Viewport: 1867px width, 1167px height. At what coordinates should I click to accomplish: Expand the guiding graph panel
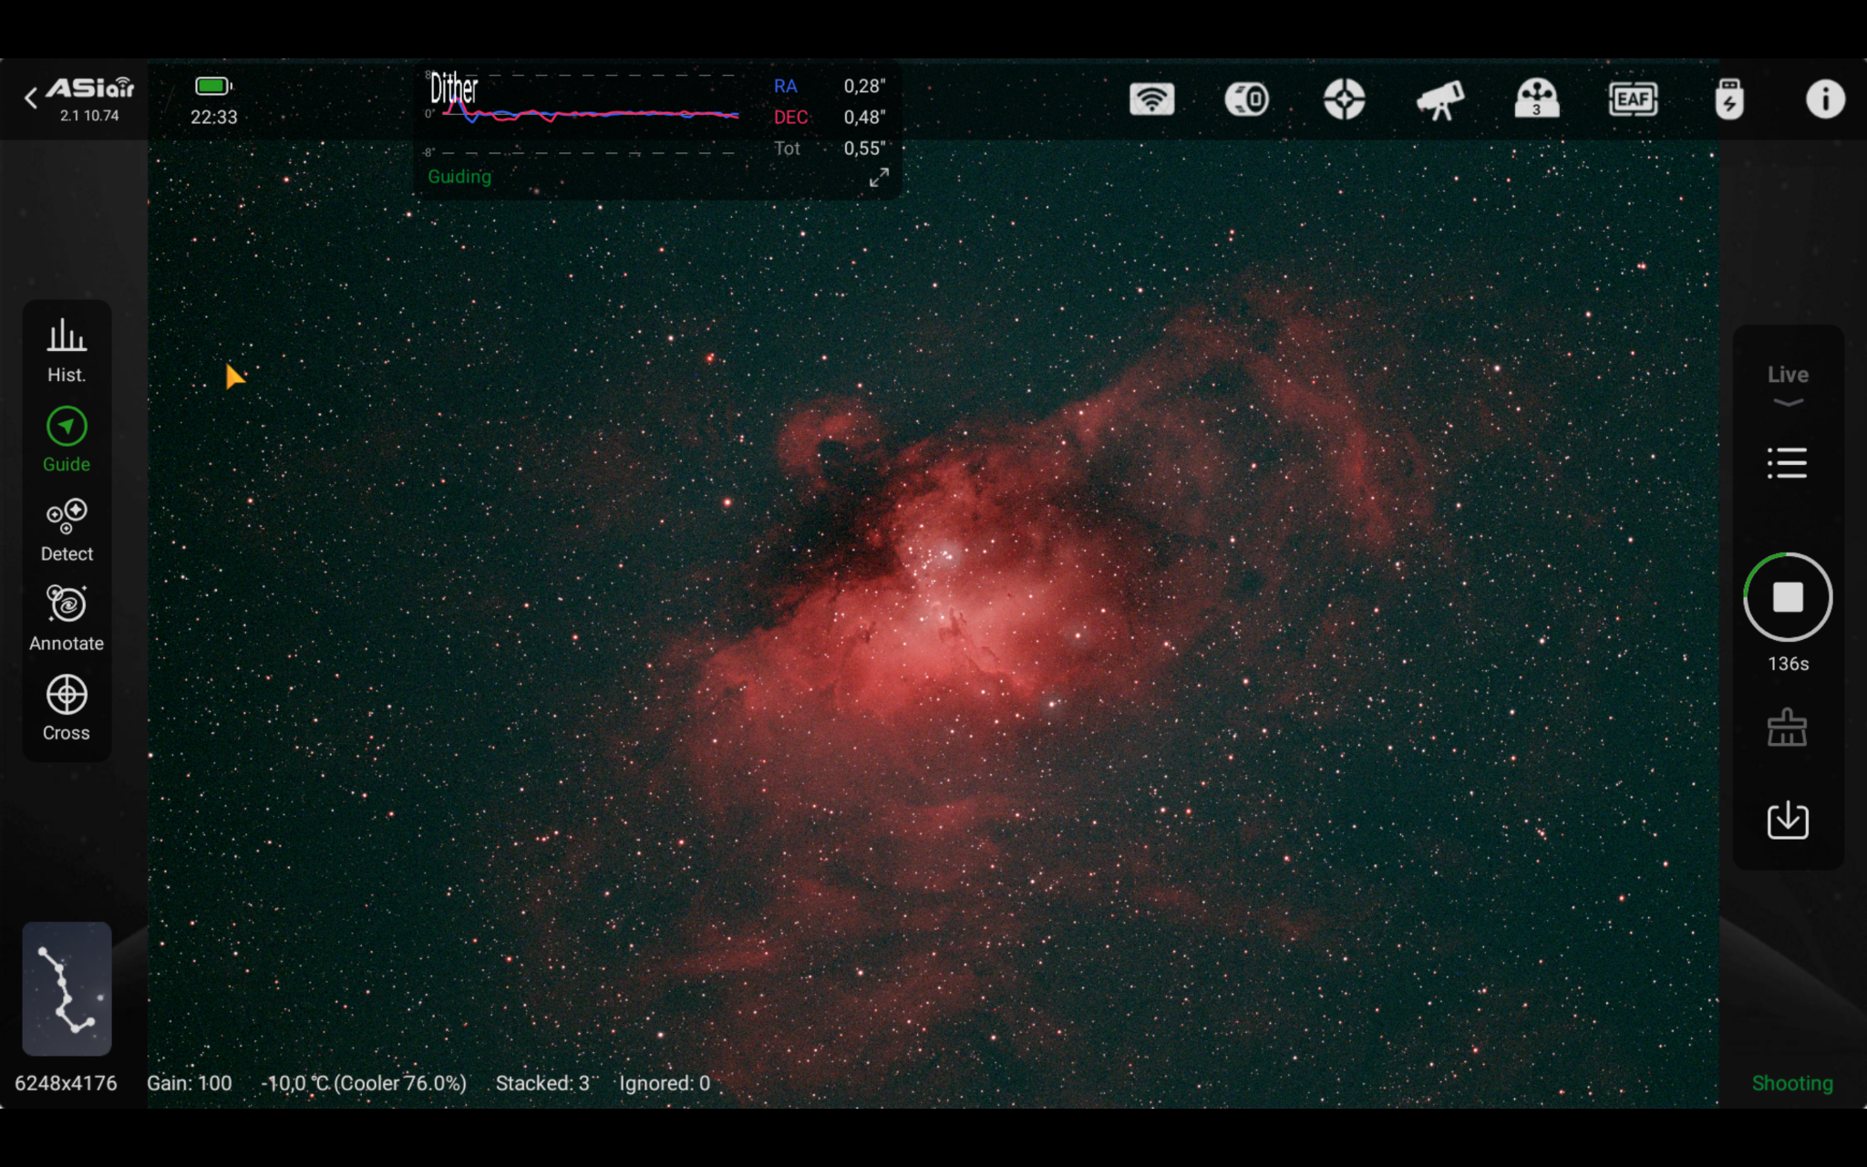879,178
